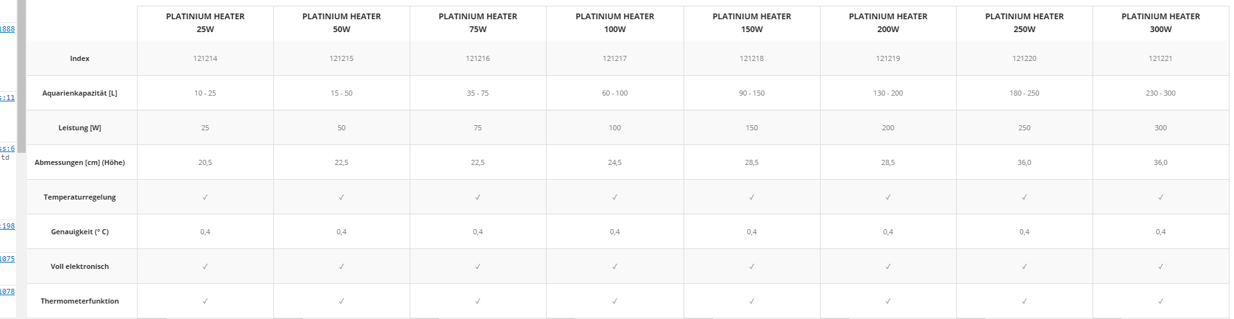Click the 130 - 200 capacity cell
The width and height of the screenshot is (1234, 319).
tap(888, 93)
